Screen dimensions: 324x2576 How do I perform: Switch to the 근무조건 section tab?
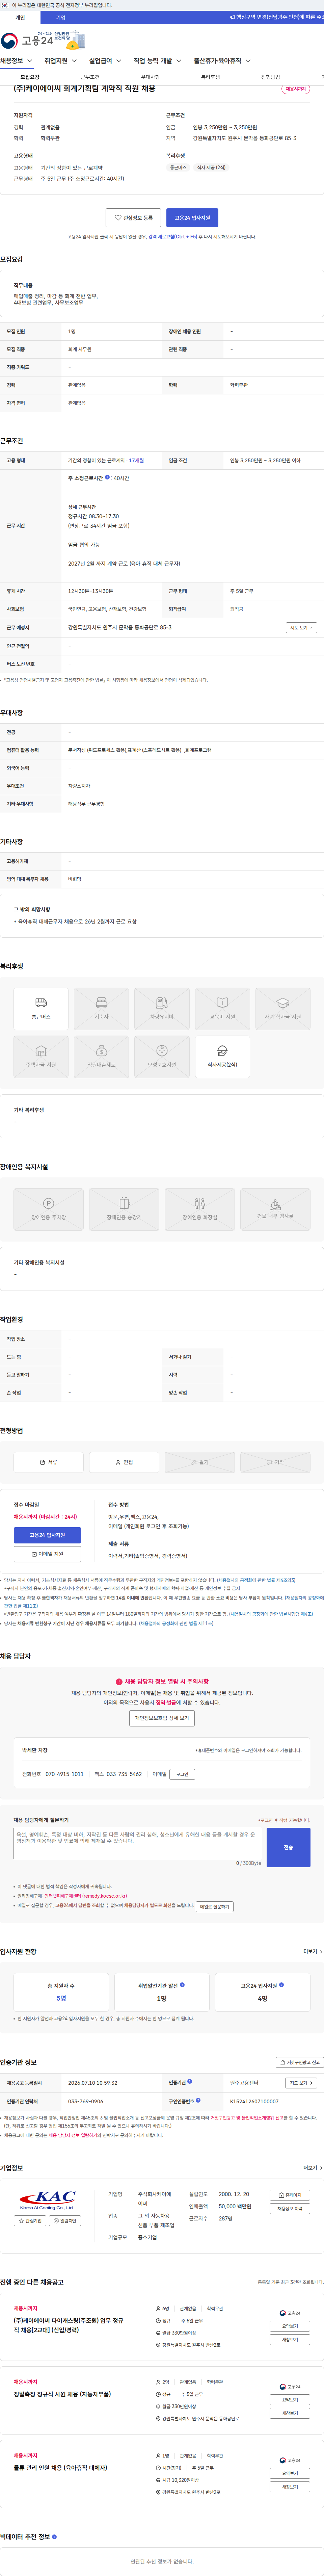pyautogui.click(x=90, y=77)
